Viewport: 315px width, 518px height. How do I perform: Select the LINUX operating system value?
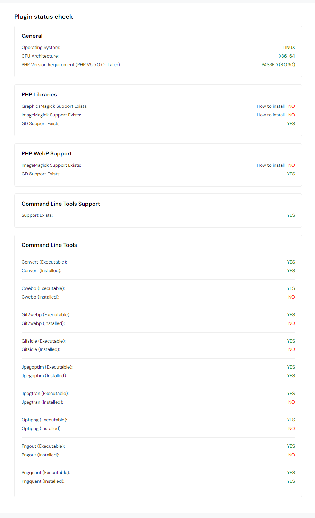(x=289, y=48)
